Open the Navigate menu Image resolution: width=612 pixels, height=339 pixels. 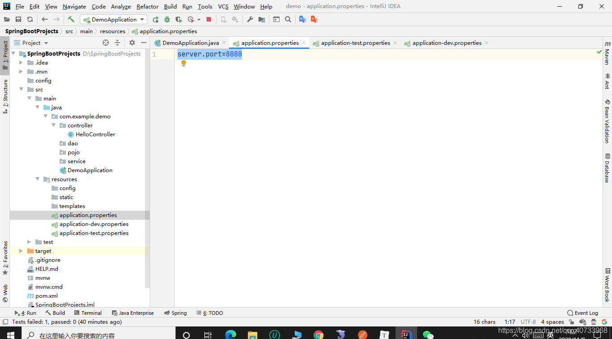click(74, 6)
